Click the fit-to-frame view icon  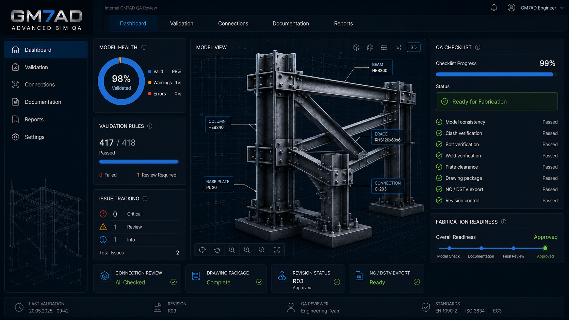click(x=398, y=48)
